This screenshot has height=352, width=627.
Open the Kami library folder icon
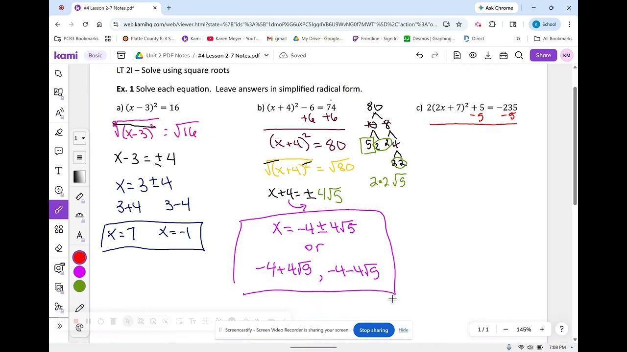click(x=121, y=55)
